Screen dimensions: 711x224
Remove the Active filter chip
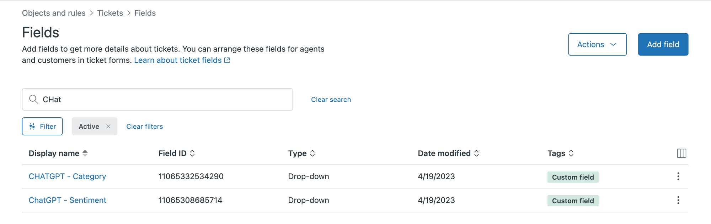click(108, 126)
